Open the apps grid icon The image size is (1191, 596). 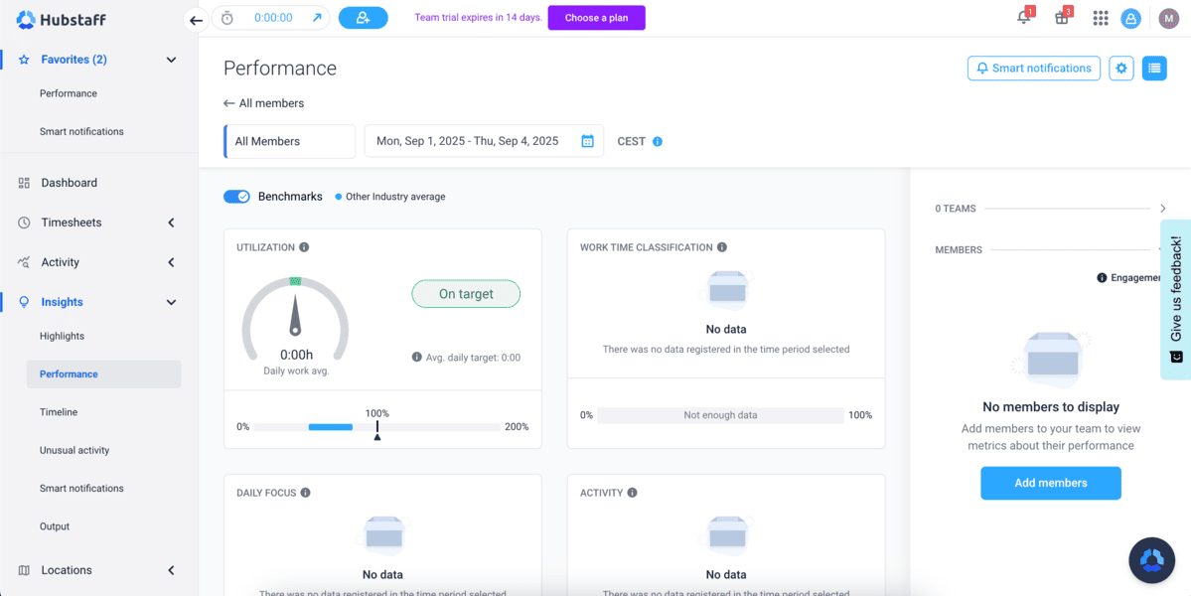coord(1100,18)
